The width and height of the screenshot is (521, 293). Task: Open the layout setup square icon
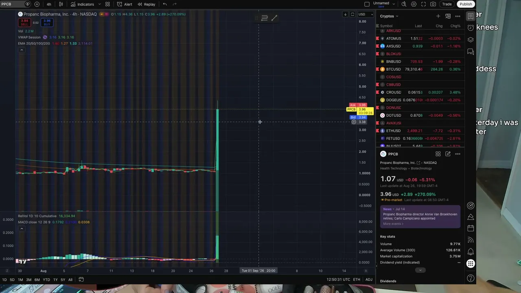(x=367, y=4)
